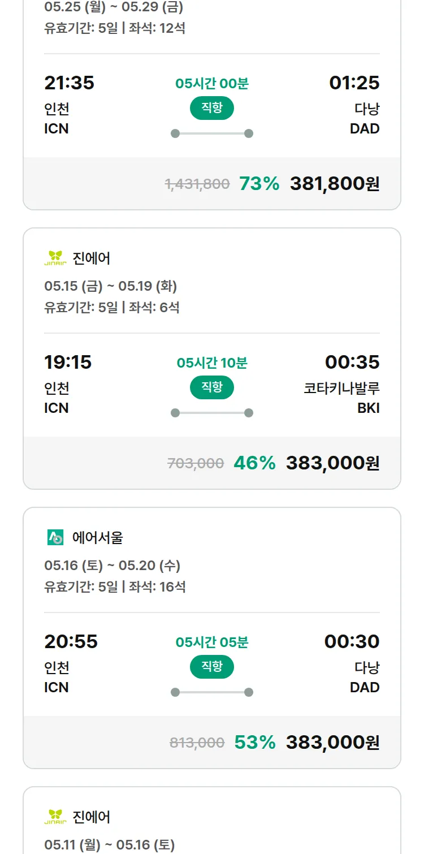The height and width of the screenshot is (854, 424).
Task: Click the Jin Air logo on Kota Kinabalu card
Action: 55,258
